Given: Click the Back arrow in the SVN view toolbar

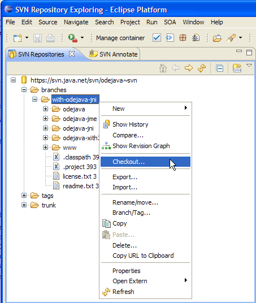Looking at the screenshot, I should (176, 68).
